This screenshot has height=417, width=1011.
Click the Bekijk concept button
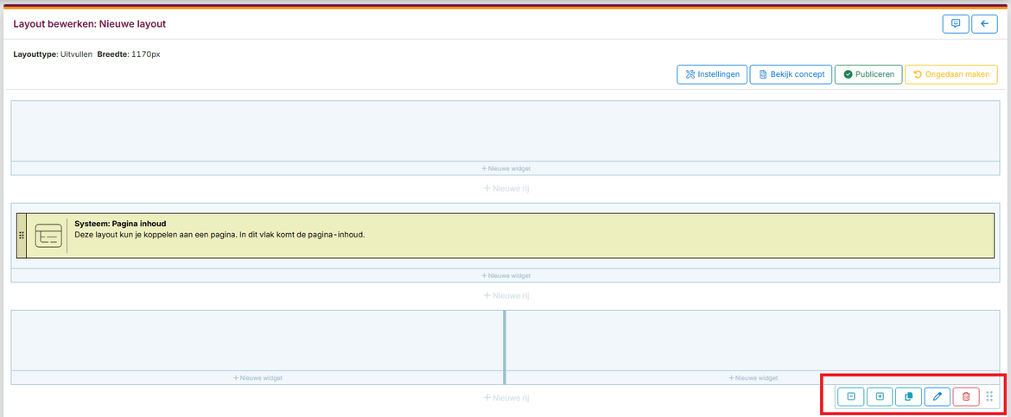tap(791, 74)
